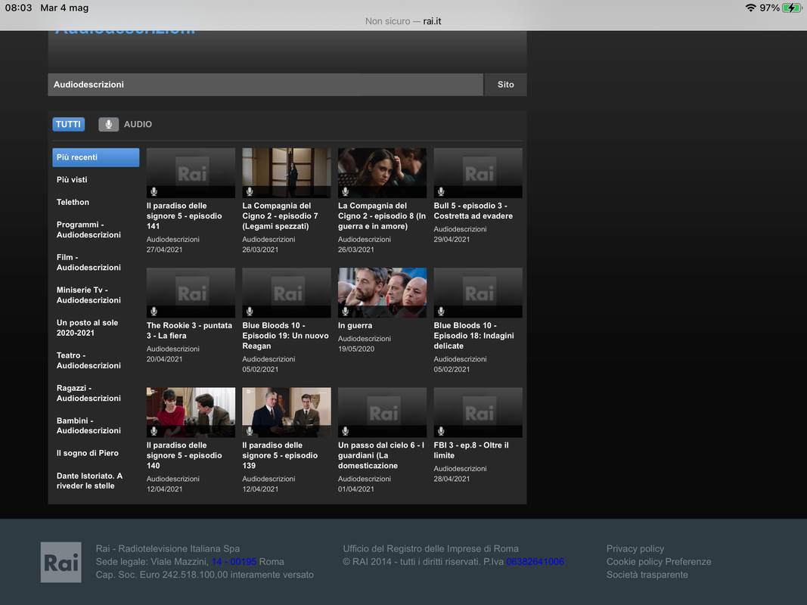This screenshot has width=807, height=605.
Task: Open the Sito search tab
Action: [505, 85]
